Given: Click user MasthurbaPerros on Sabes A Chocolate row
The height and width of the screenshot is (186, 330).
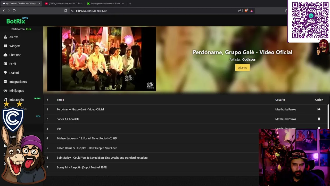Looking at the screenshot, I should pyautogui.click(x=285, y=119).
